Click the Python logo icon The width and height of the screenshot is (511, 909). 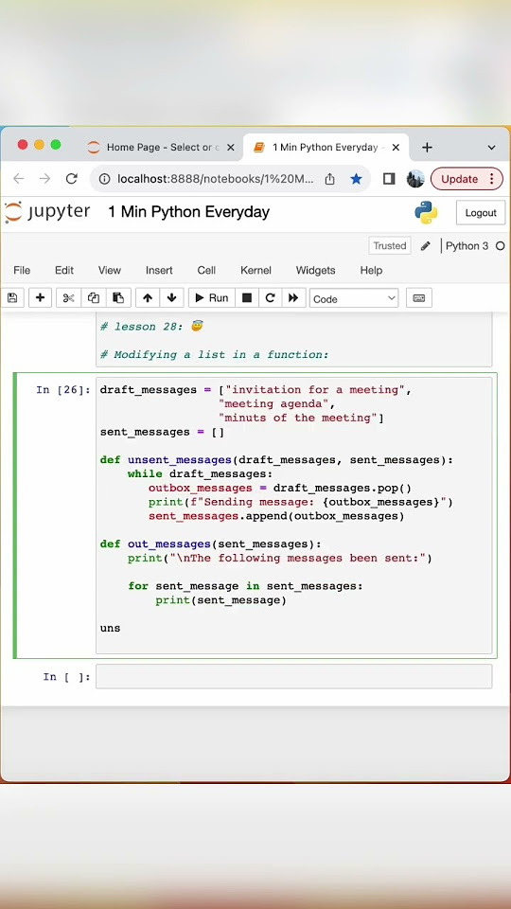coord(426,213)
